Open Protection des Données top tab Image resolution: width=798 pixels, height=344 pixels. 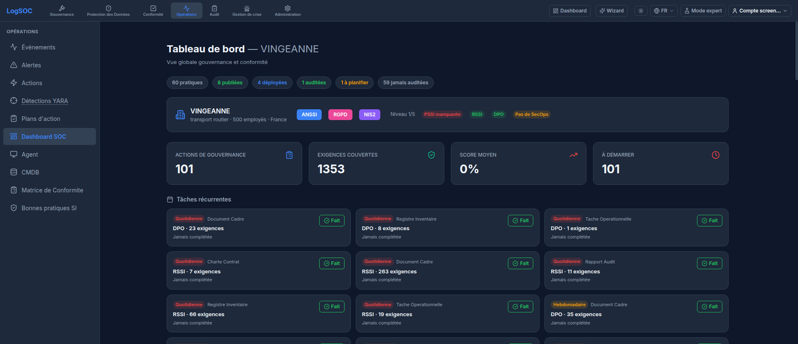(108, 11)
